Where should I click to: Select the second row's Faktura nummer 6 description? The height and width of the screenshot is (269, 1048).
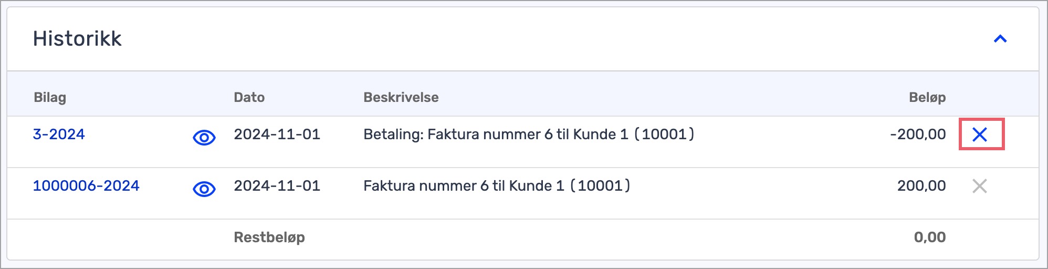(x=497, y=186)
